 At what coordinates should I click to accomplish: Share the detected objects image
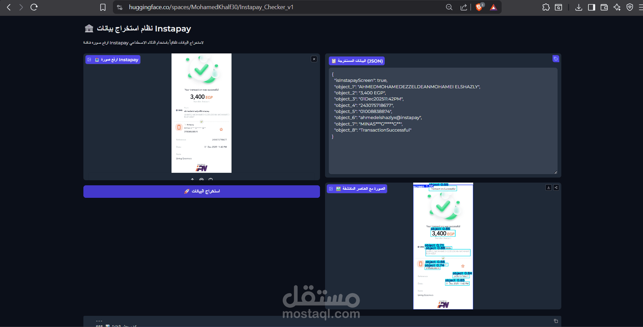[x=556, y=188]
